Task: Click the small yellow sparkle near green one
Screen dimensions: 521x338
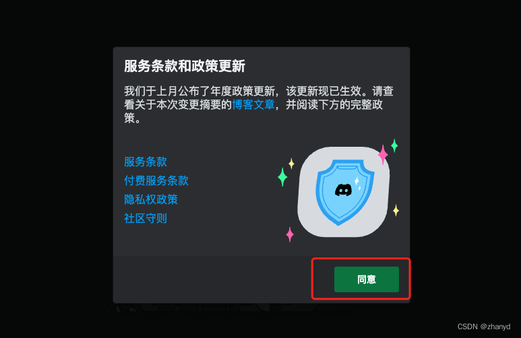Action: pos(291,164)
